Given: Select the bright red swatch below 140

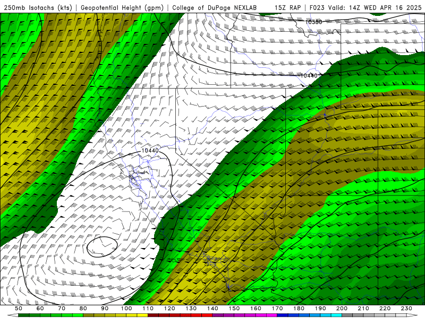Looking at the screenshot, I should [x=207, y=315].
